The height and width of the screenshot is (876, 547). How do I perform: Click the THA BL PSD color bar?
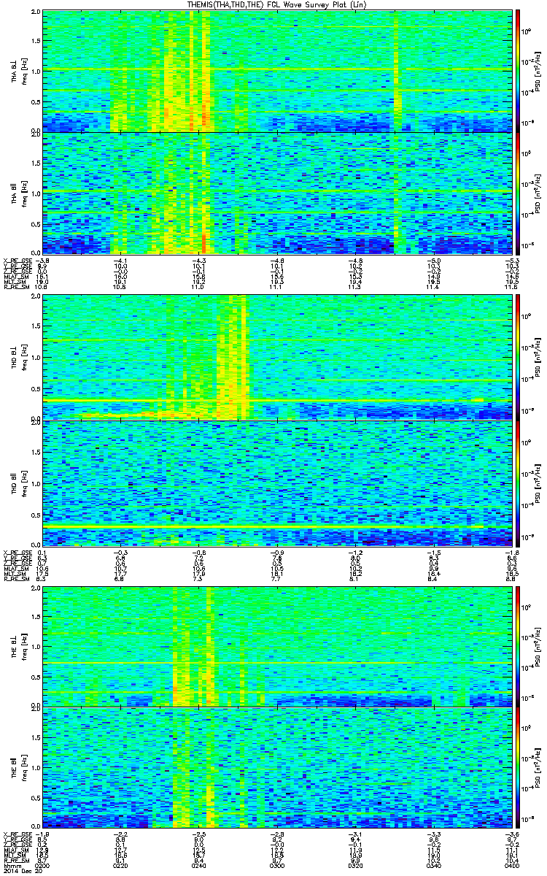519,70
